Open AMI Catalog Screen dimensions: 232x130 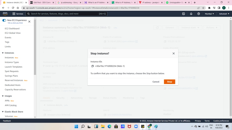(11, 105)
